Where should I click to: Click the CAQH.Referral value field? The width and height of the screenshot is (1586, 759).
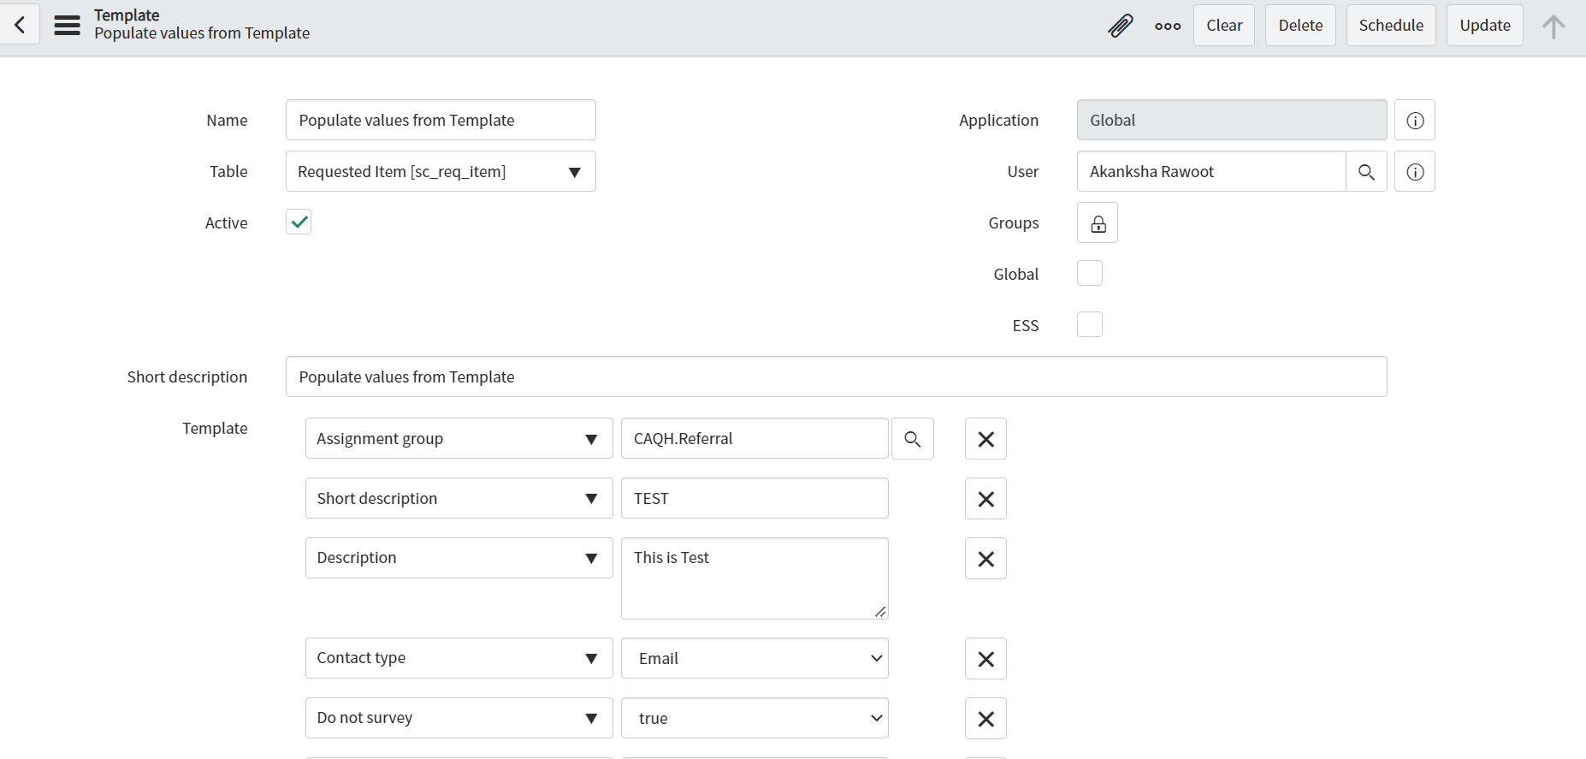(x=755, y=438)
